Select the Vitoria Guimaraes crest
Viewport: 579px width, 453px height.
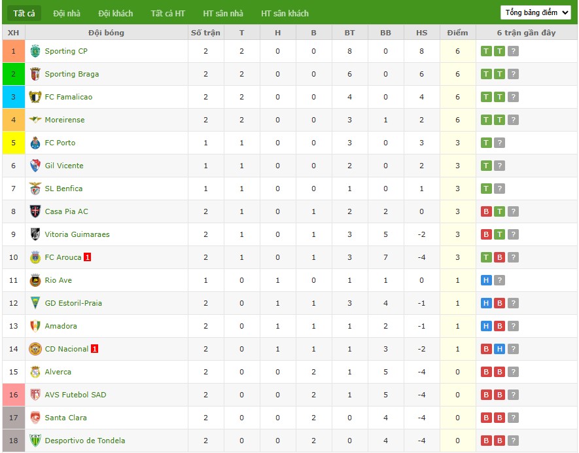(35, 234)
